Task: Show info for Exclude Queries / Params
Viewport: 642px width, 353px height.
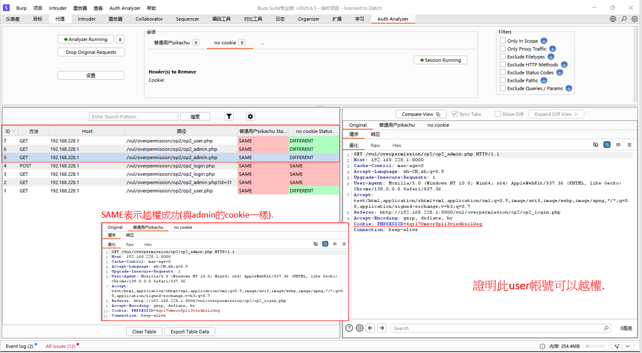Action: 568,88
